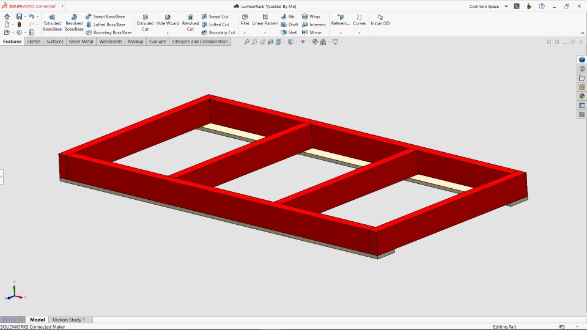
Task: Open the file properties list icon
Action: click(31, 32)
